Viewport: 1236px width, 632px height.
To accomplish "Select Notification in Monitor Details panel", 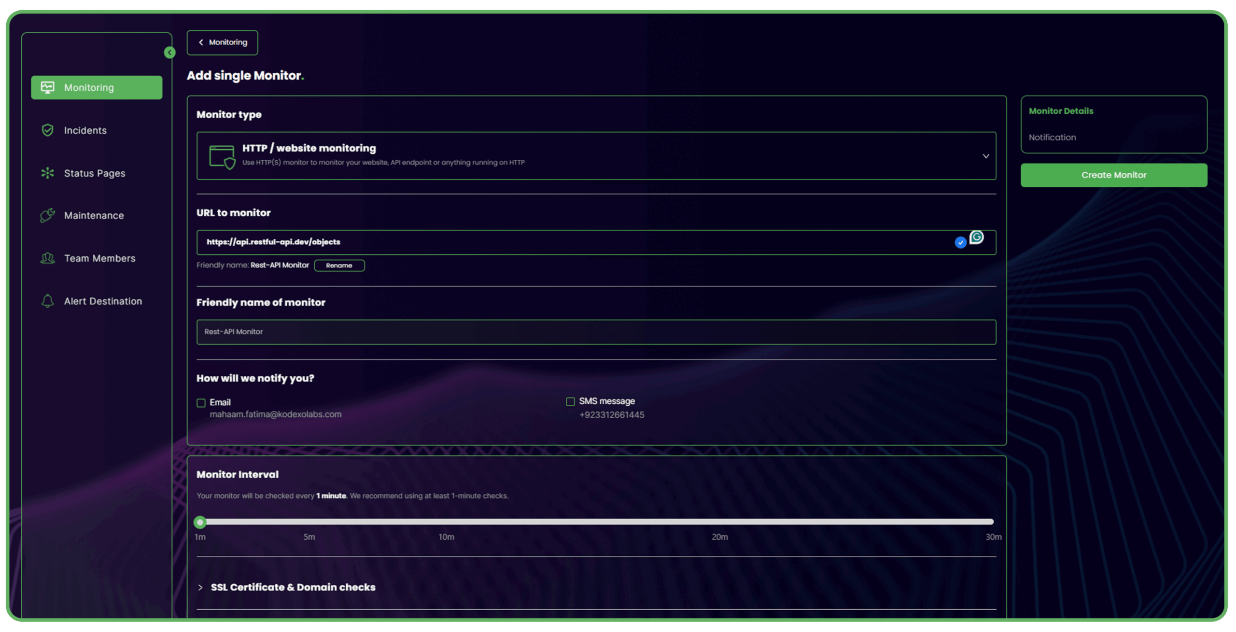I will click(1052, 137).
